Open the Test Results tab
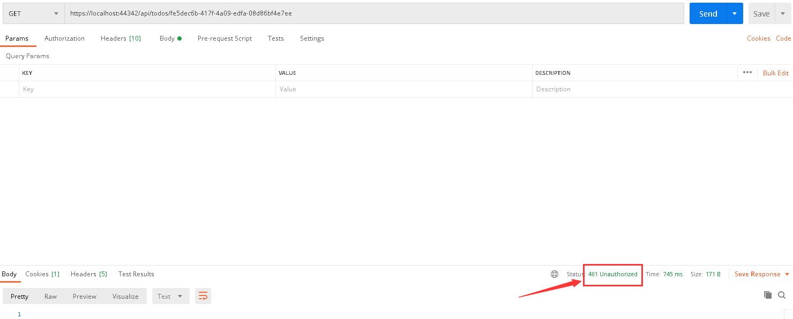The width and height of the screenshot is (793, 319). coord(136,274)
